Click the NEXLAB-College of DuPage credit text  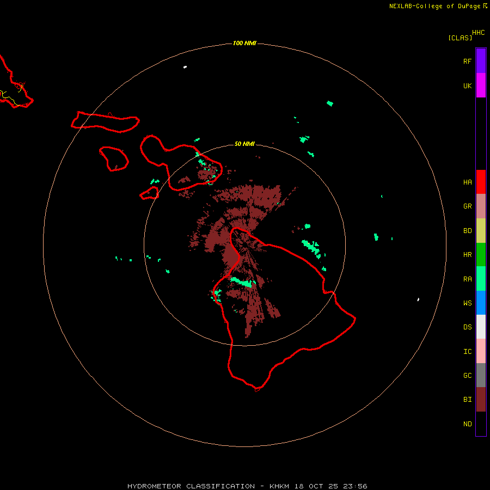pos(434,6)
